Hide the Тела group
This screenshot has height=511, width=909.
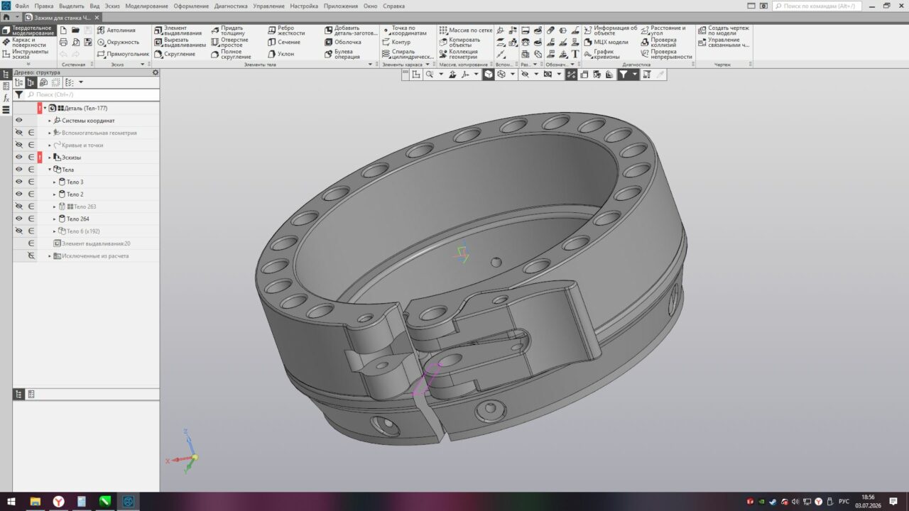(19, 170)
